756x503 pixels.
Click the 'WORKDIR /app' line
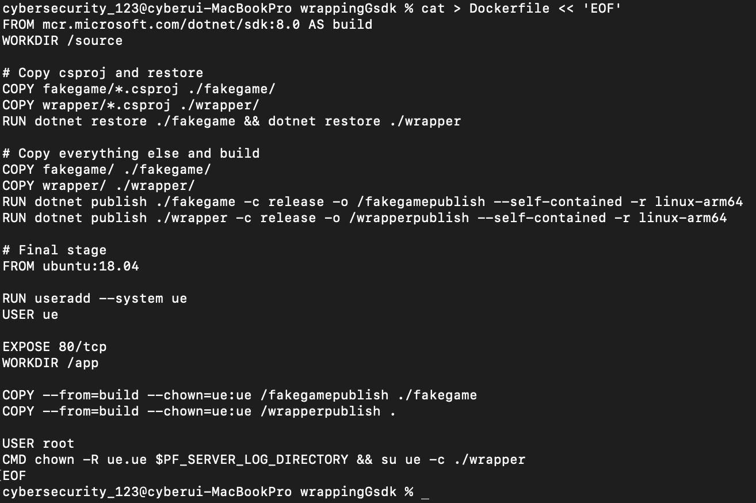click(x=51, y=363)
